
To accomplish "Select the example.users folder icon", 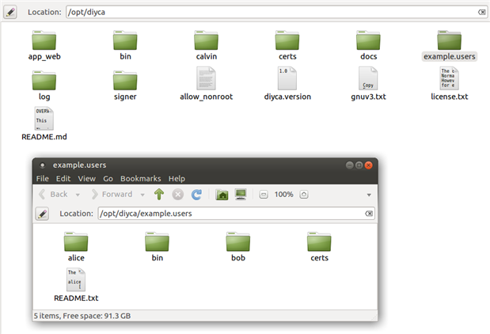I will tap(450, 40).
